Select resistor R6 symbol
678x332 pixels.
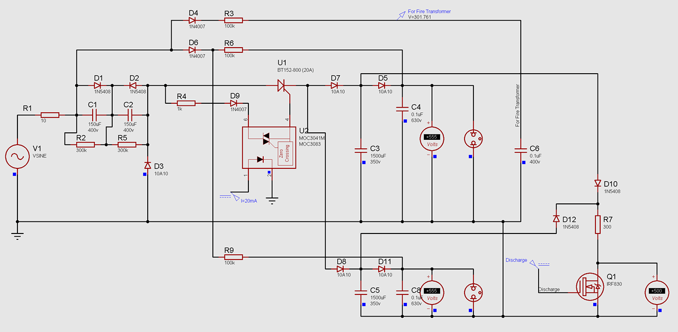point(233,50)
